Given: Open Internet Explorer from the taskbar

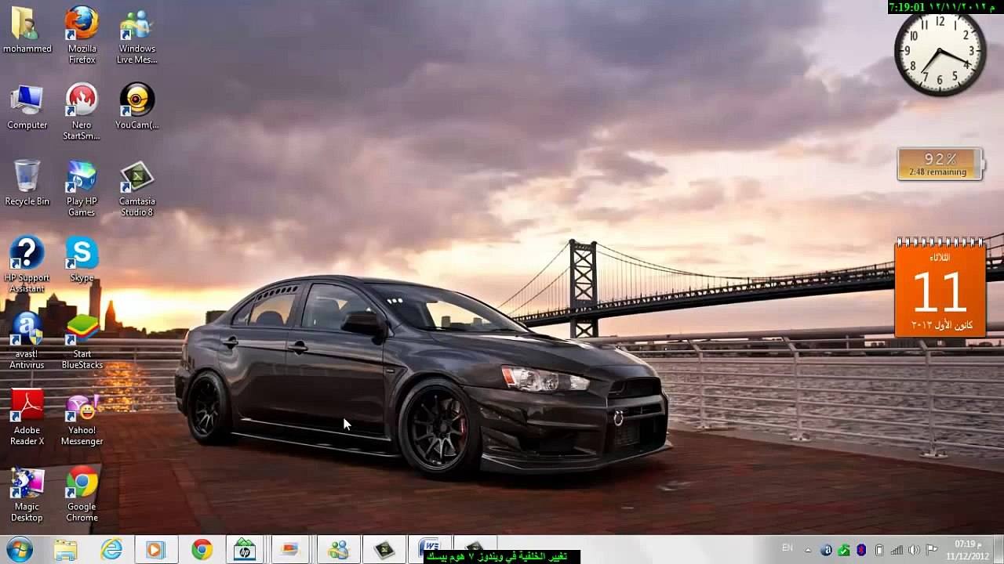Looking at the screenshot, I should tap(111, 550).
